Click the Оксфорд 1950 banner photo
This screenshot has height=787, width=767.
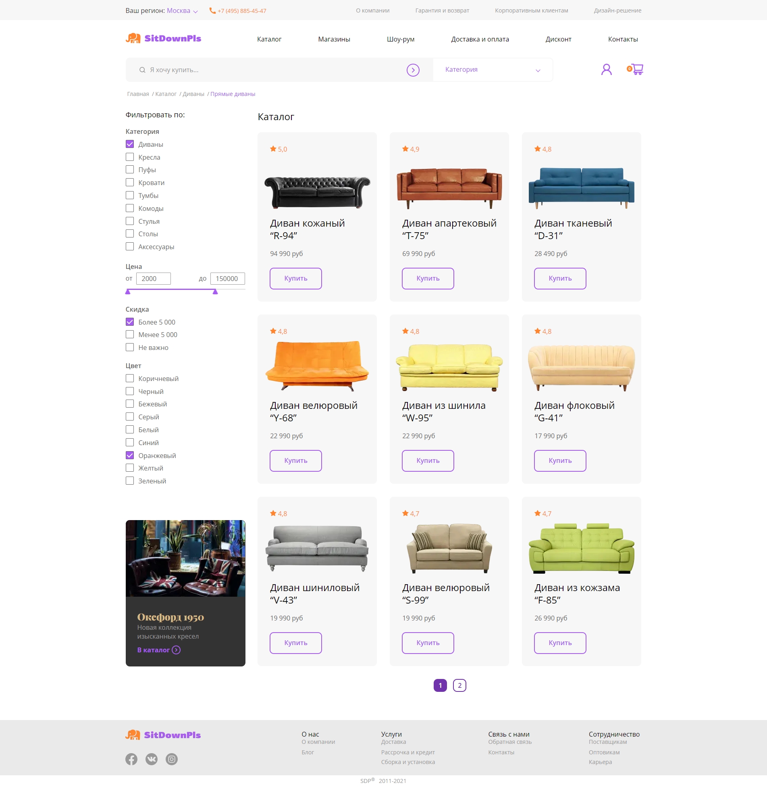(x=185, y=558)
